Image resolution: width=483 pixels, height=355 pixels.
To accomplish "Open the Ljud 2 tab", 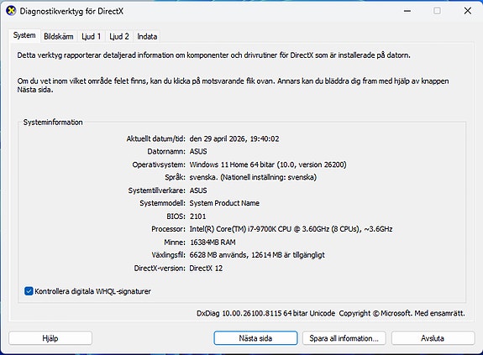I will coord(119,37).
